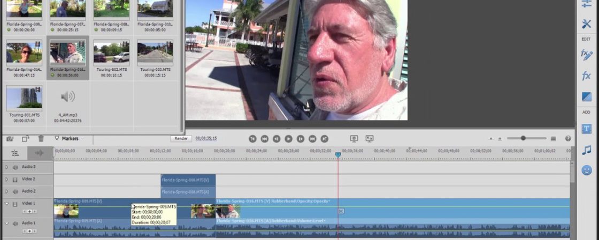
Task: Open the Music notes panel
Action: 586,150
